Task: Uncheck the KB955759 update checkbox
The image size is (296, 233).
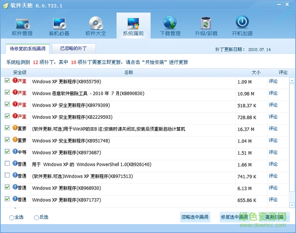Action: pos(7,81)
